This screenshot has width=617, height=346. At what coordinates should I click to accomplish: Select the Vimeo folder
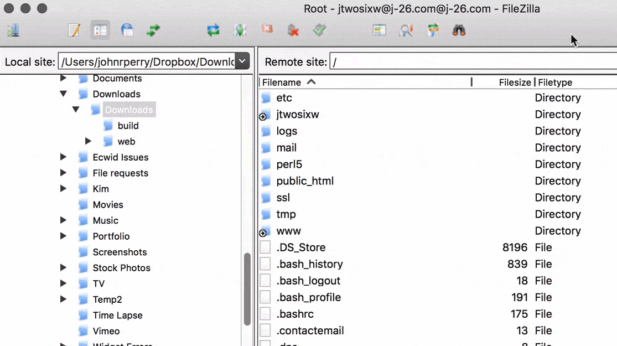point(106,331)
